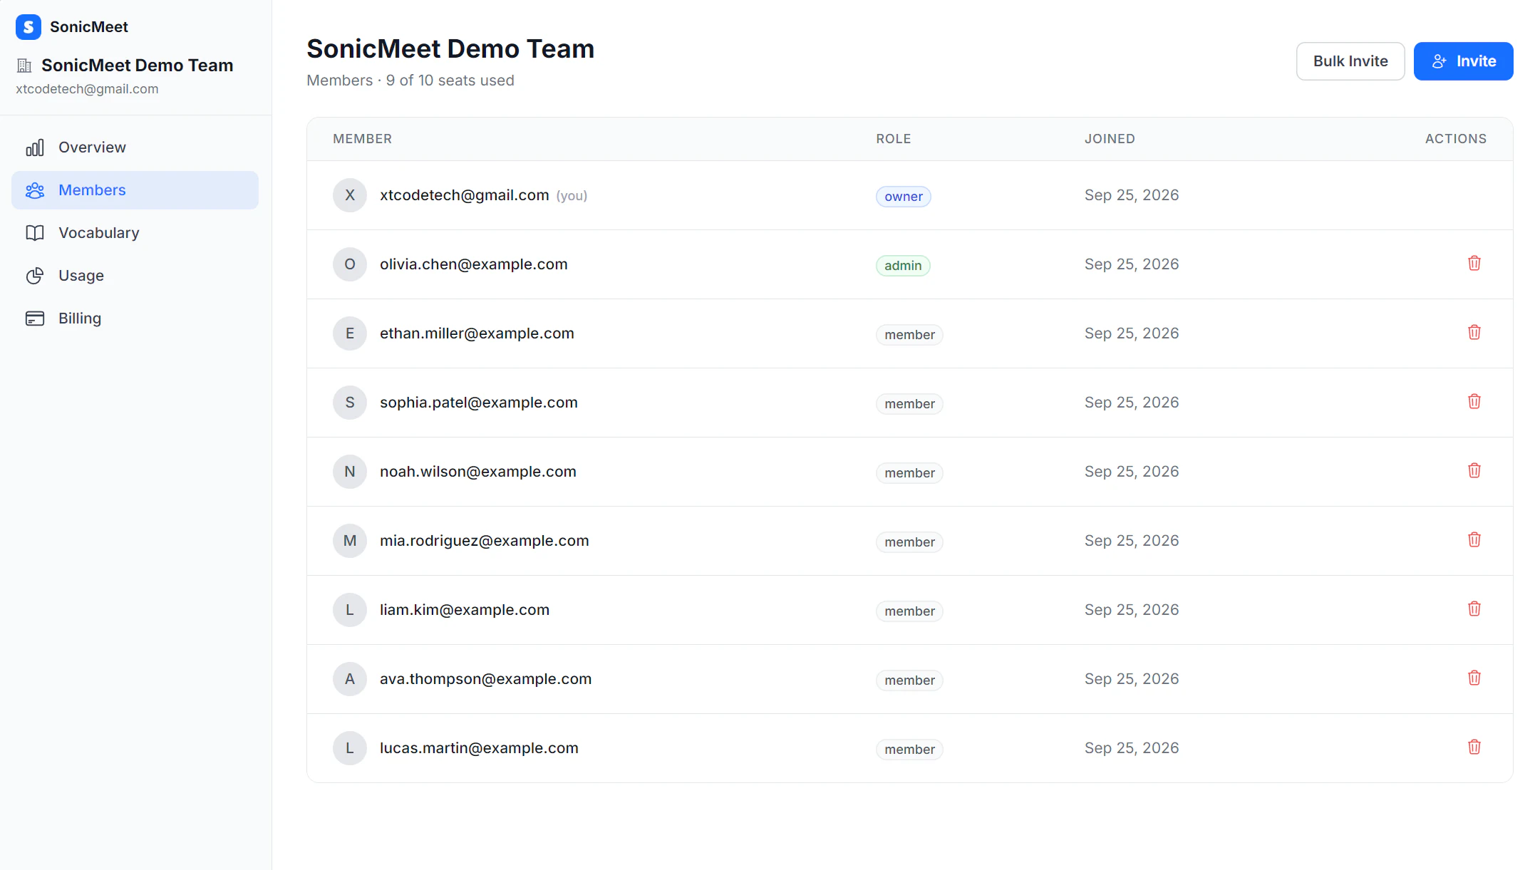Open the Overview page in sidebar
The height and width of the screenshot is (870, 1540).
click(135, 147)
